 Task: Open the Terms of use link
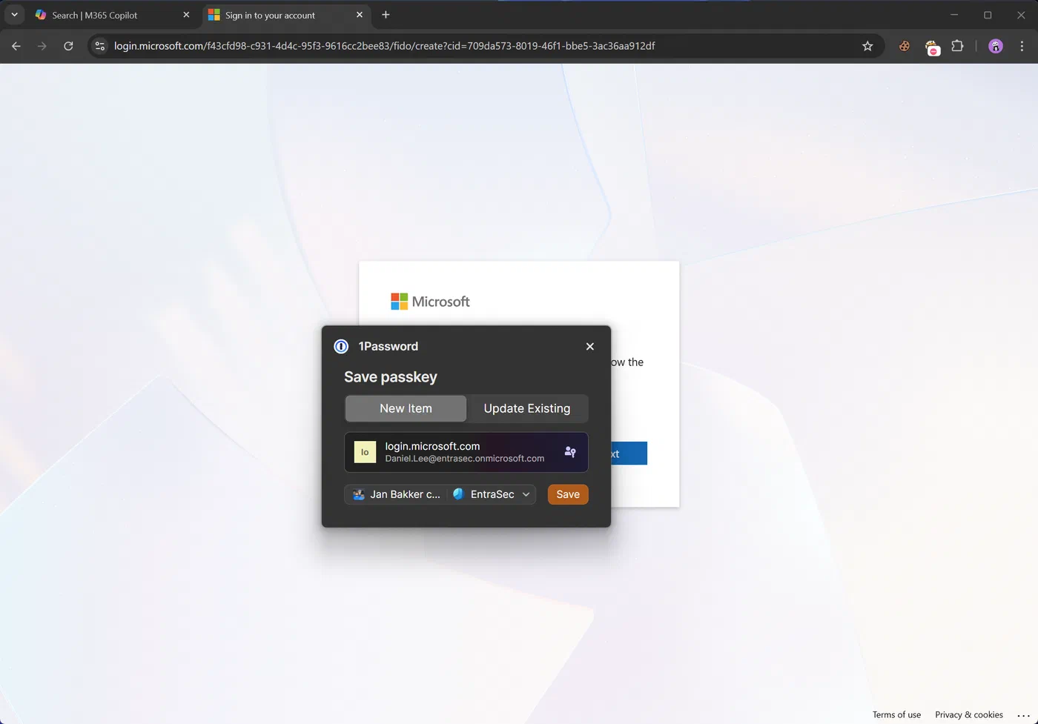click(x=896, y=714)
